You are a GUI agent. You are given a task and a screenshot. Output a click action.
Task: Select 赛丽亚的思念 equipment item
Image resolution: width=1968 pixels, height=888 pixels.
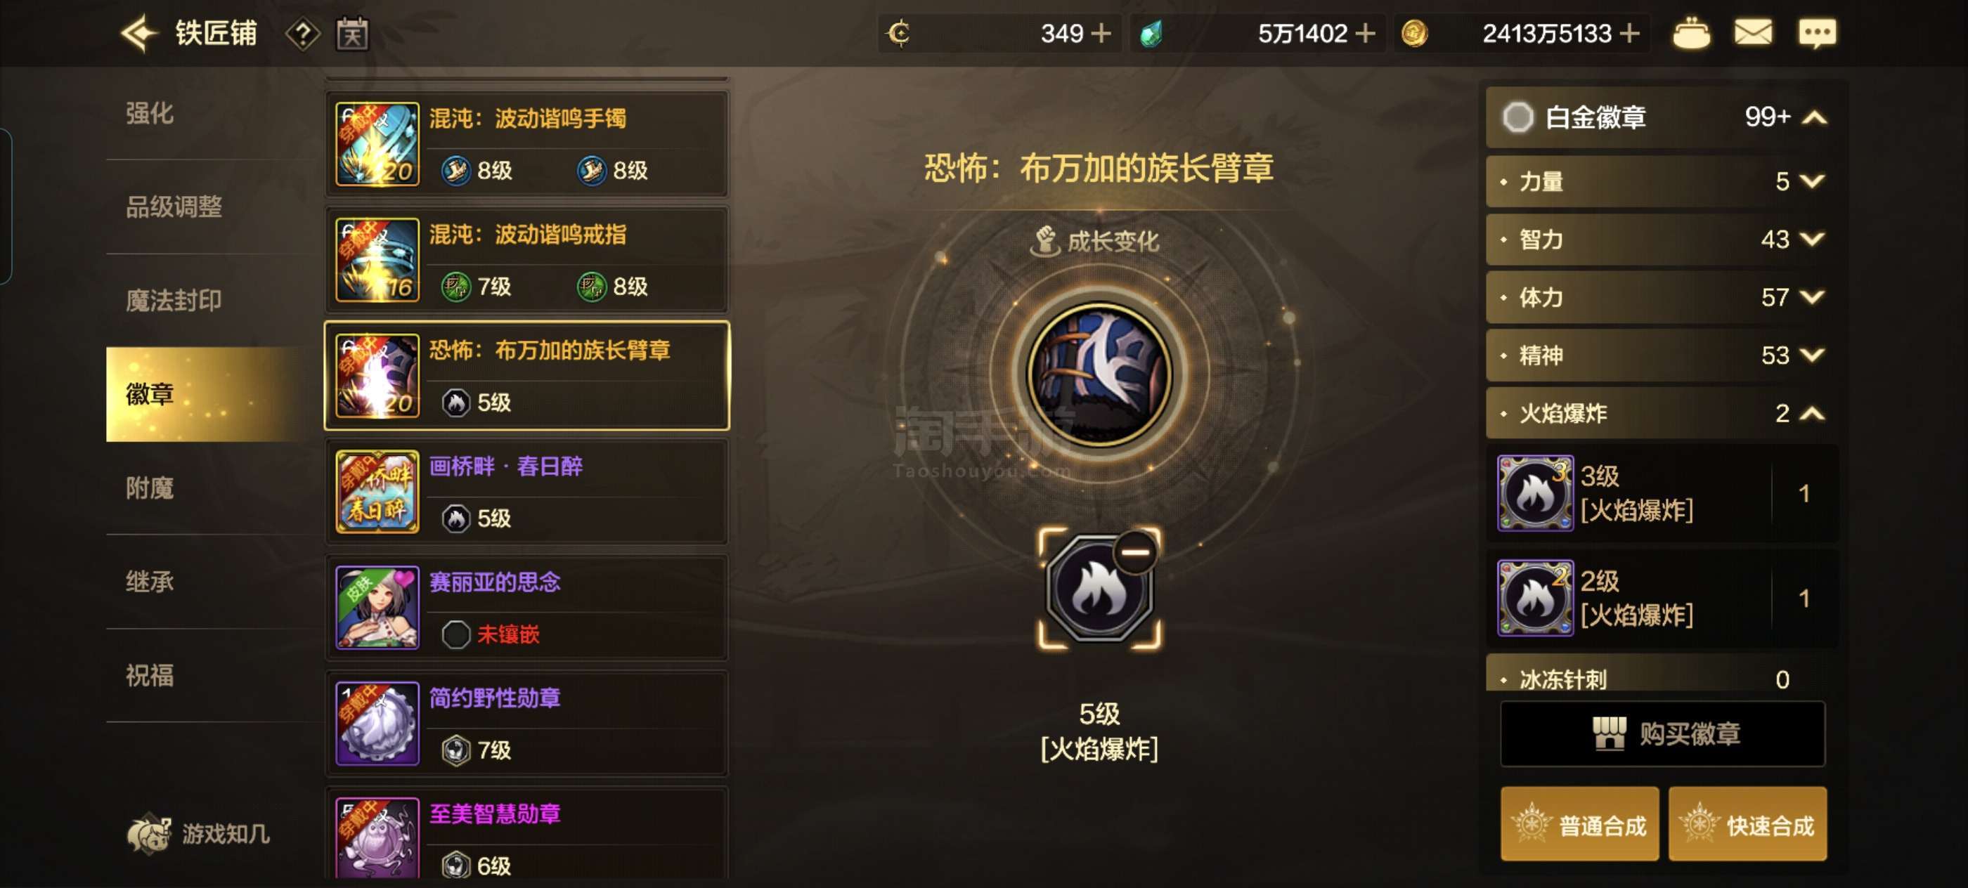coord(527,608)
